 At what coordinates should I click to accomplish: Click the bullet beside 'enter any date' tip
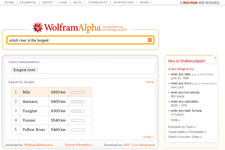click(169, 74)
